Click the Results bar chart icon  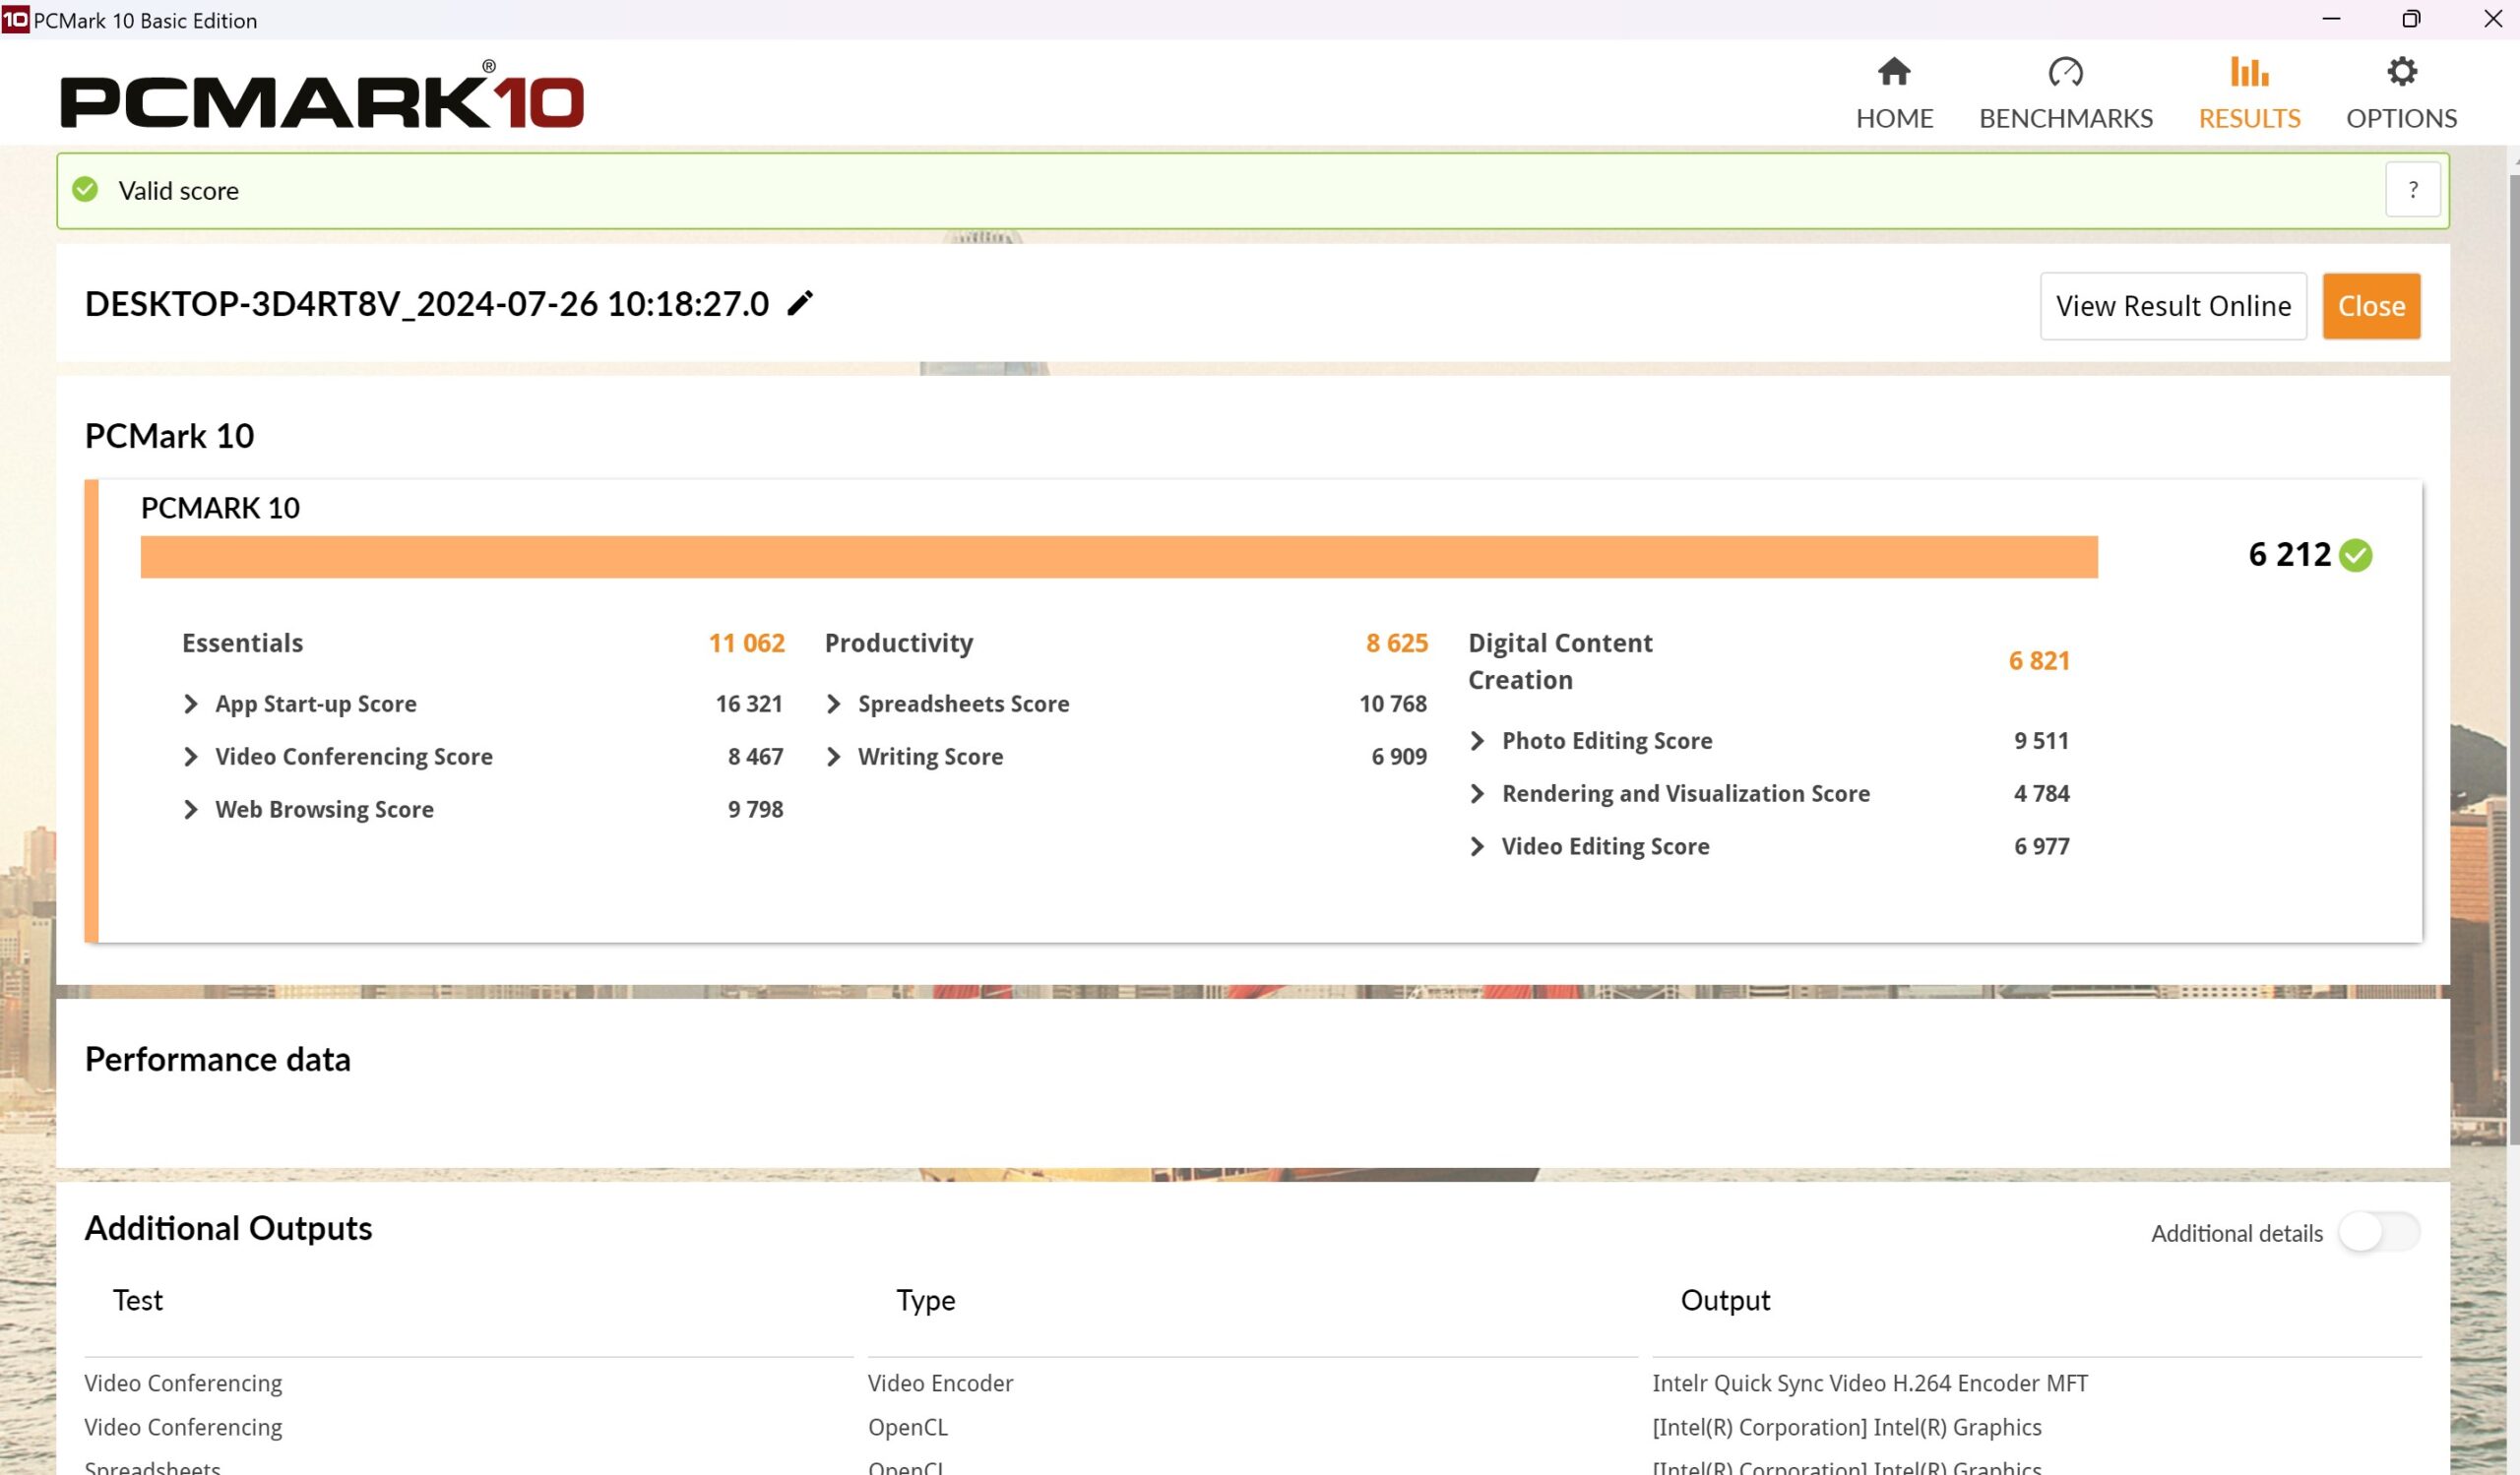[2249, 72]
